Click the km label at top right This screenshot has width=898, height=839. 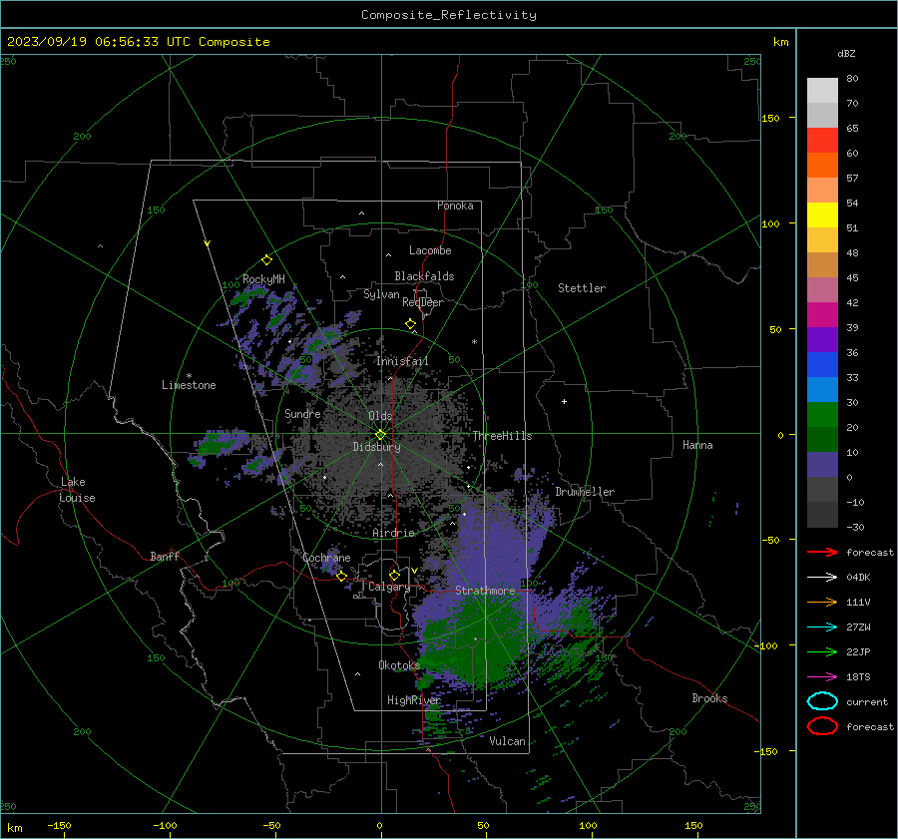pyautogui.click(x=780, y=42)
